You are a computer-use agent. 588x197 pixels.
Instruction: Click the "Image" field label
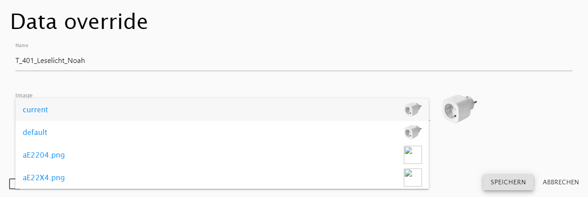click(x=24, y=95)
